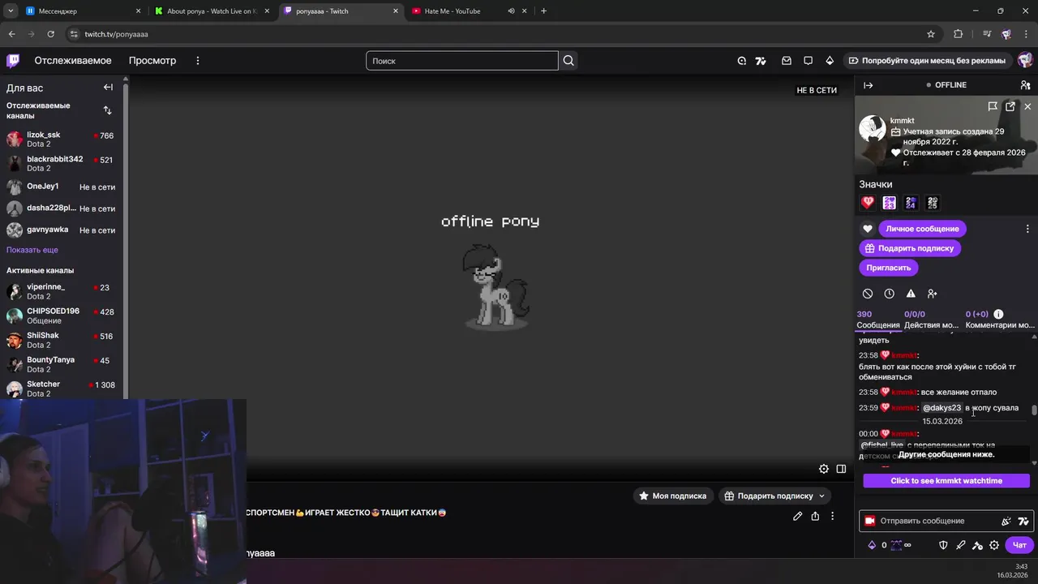Image resolution: width=1038 pixels, height=584 pixels.
Task: Open blackrabbit342 channel in sidebar
Action: pos(61,163)
